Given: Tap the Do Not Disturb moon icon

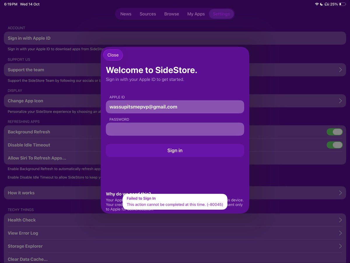Looking at the screenshot, I should coord(321,4).
